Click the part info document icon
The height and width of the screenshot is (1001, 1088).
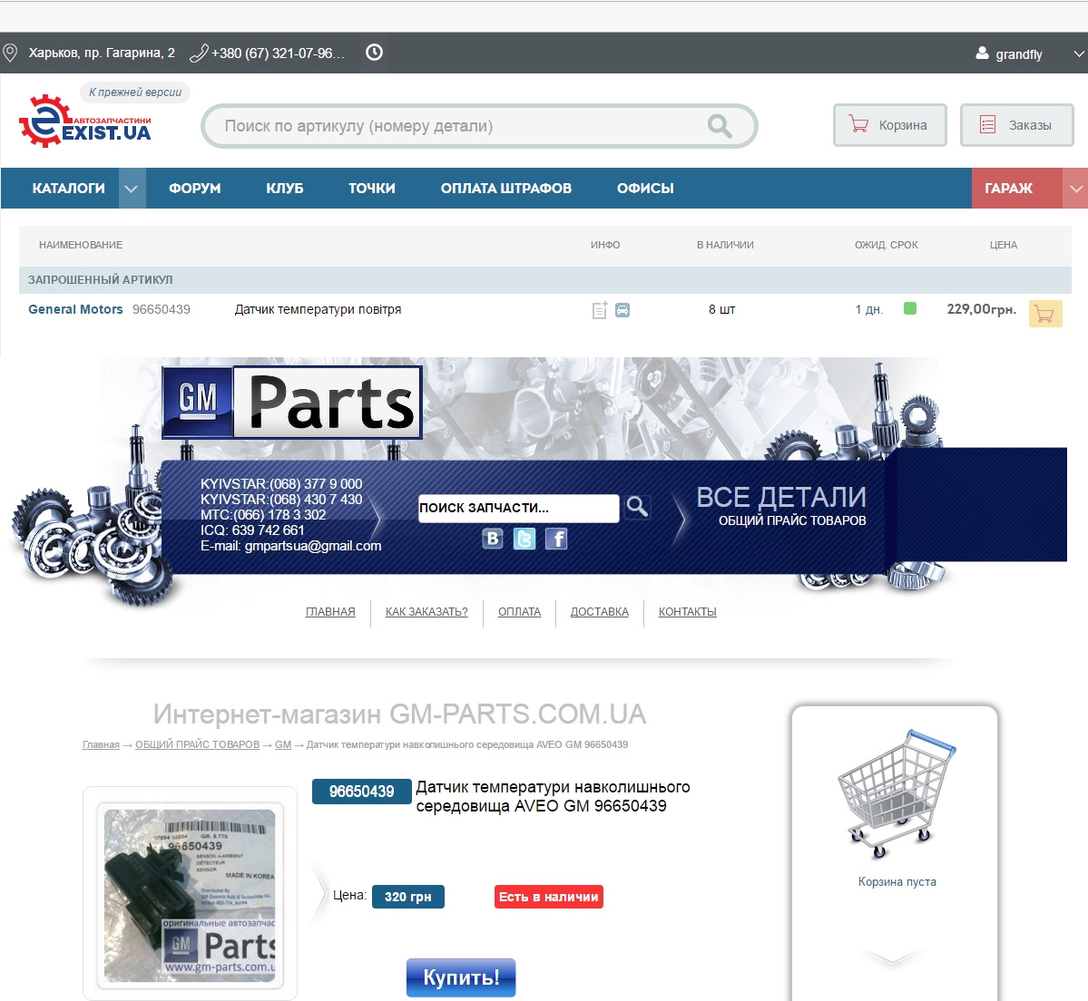point(600,310)
